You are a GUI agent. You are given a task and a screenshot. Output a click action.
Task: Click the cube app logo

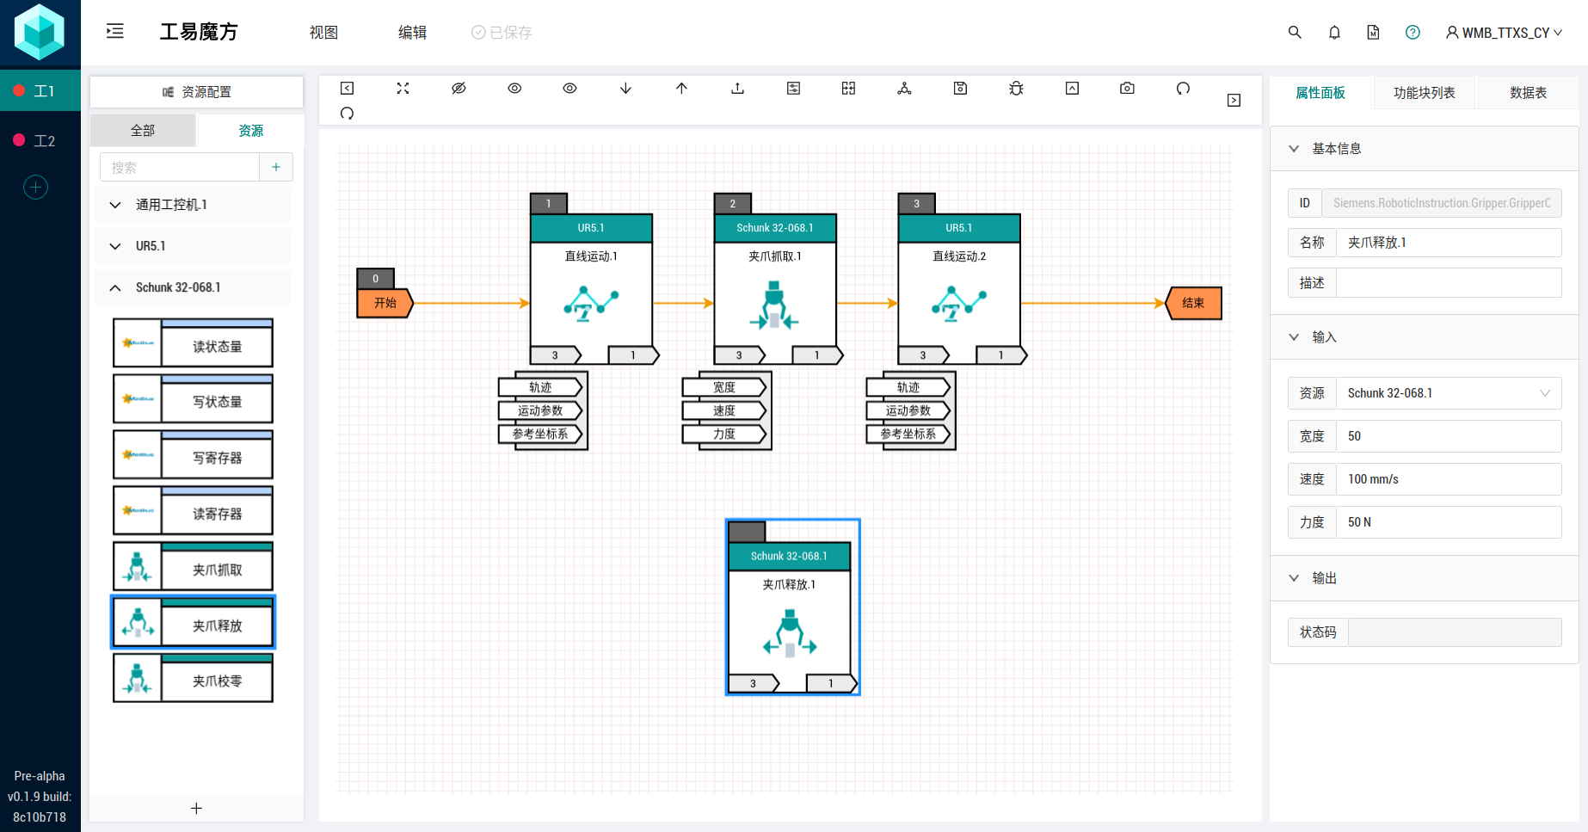point(40,32)
